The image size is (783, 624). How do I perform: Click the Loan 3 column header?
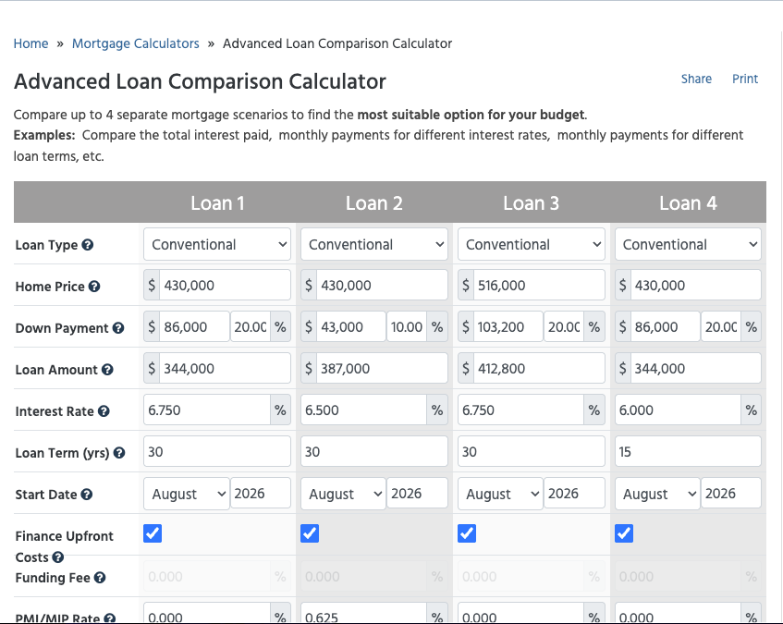[x=531, y=203]
